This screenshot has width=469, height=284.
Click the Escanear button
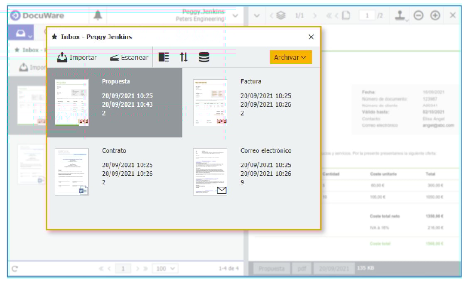coord(129,58)
